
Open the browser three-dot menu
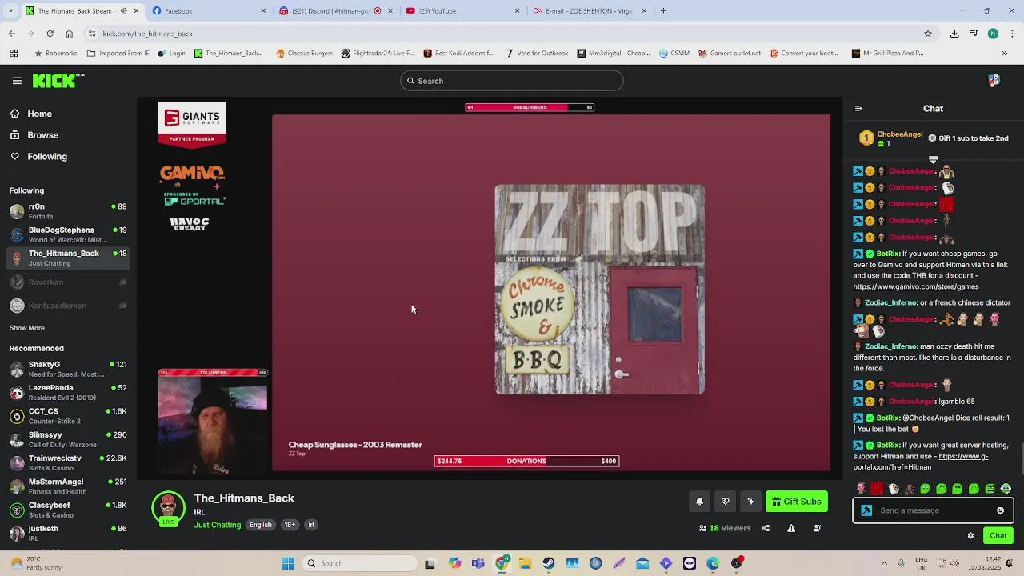coord(1012,34)
